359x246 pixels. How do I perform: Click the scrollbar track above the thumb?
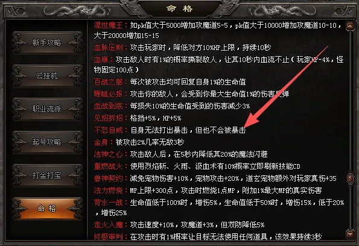pos(351,101)
